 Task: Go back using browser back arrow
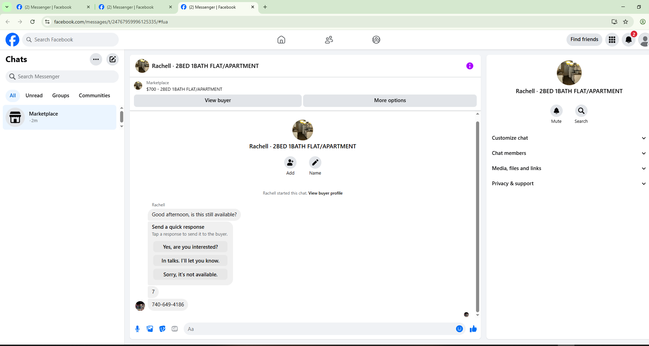click(8, 22)
